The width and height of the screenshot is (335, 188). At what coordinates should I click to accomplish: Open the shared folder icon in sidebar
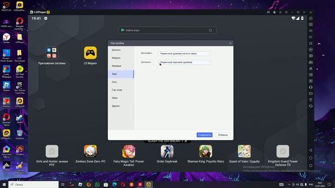(x=310, y=93)
